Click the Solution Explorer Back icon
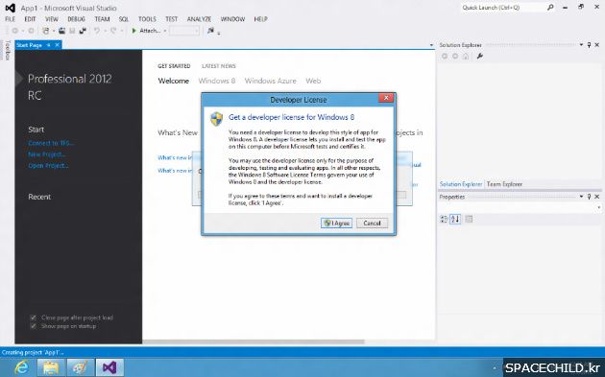Image resolution: width=605 pixels, height=377 pixels. (445, 57)
